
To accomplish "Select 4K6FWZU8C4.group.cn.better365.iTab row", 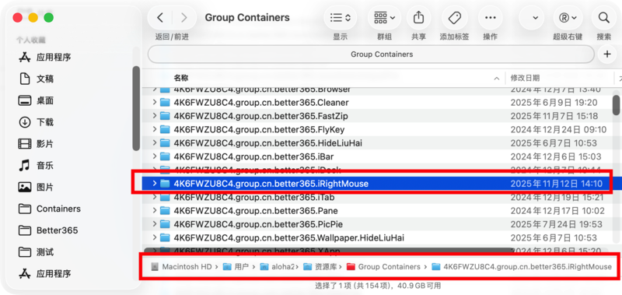I will 377,197.
